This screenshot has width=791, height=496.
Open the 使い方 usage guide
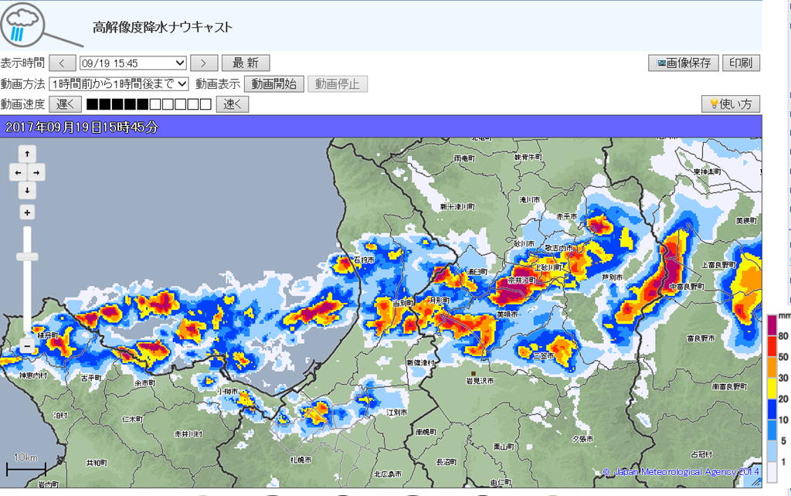click(x=730, y=104)
